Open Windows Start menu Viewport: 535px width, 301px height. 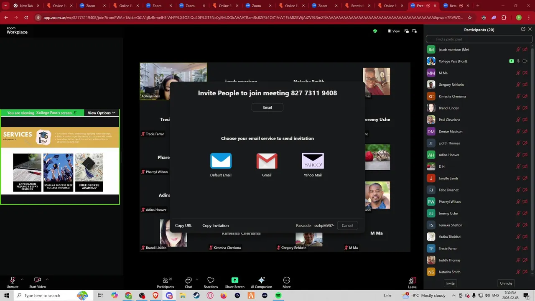click(x=6, y=296)
